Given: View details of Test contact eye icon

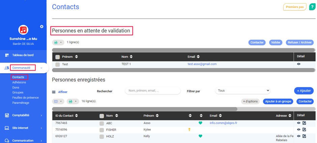Looking at the screenshot, I should coord(298,64).
